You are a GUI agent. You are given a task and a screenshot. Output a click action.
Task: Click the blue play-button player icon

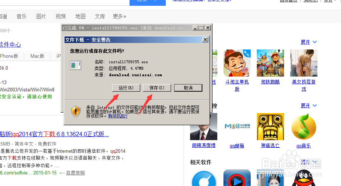pyautogui.click(x=237, y=178)
